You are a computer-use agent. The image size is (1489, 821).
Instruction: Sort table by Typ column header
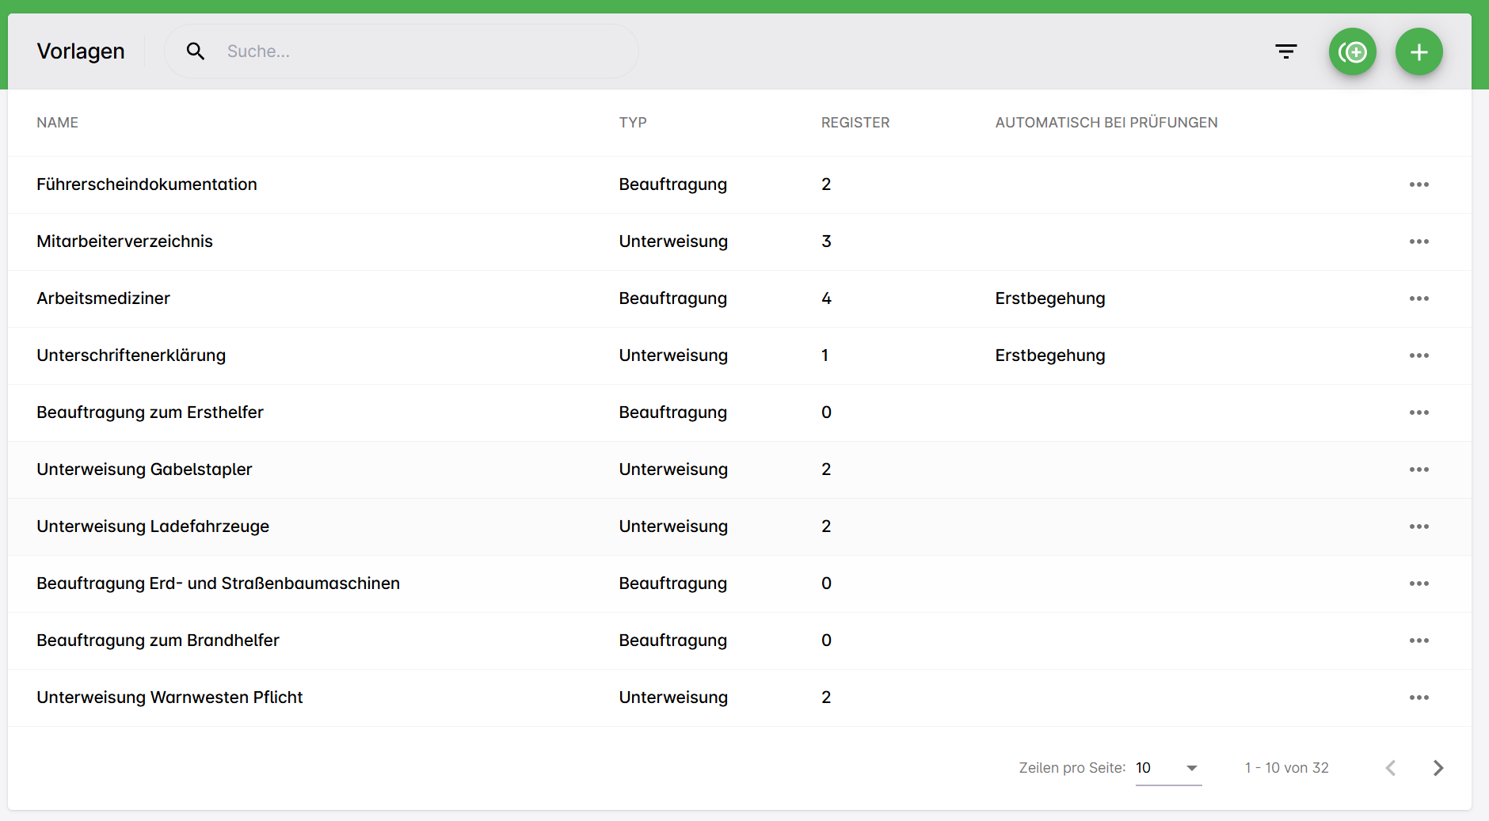pos(633,123)
